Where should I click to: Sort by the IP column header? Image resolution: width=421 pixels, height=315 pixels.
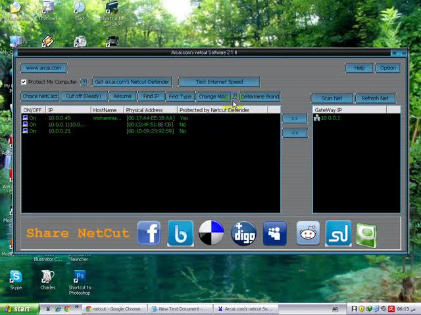[x=68, y=110]
